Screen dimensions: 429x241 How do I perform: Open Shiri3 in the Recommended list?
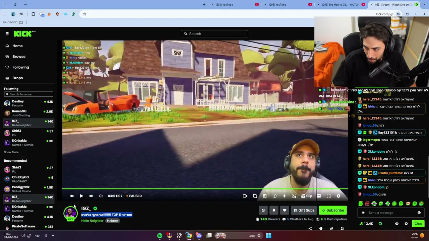(28, 169)
